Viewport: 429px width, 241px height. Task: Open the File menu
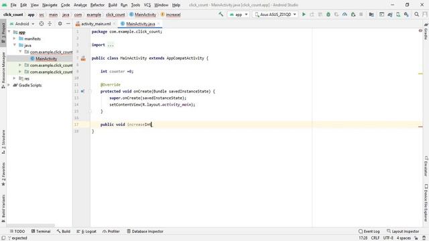click(13, 5)
